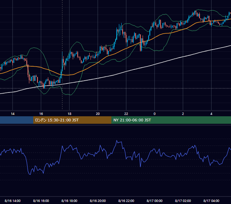Click the NY 21:00-06:00 JST session band
The width and height of the screenshot is (231, 204).
[x=171, y=120]
